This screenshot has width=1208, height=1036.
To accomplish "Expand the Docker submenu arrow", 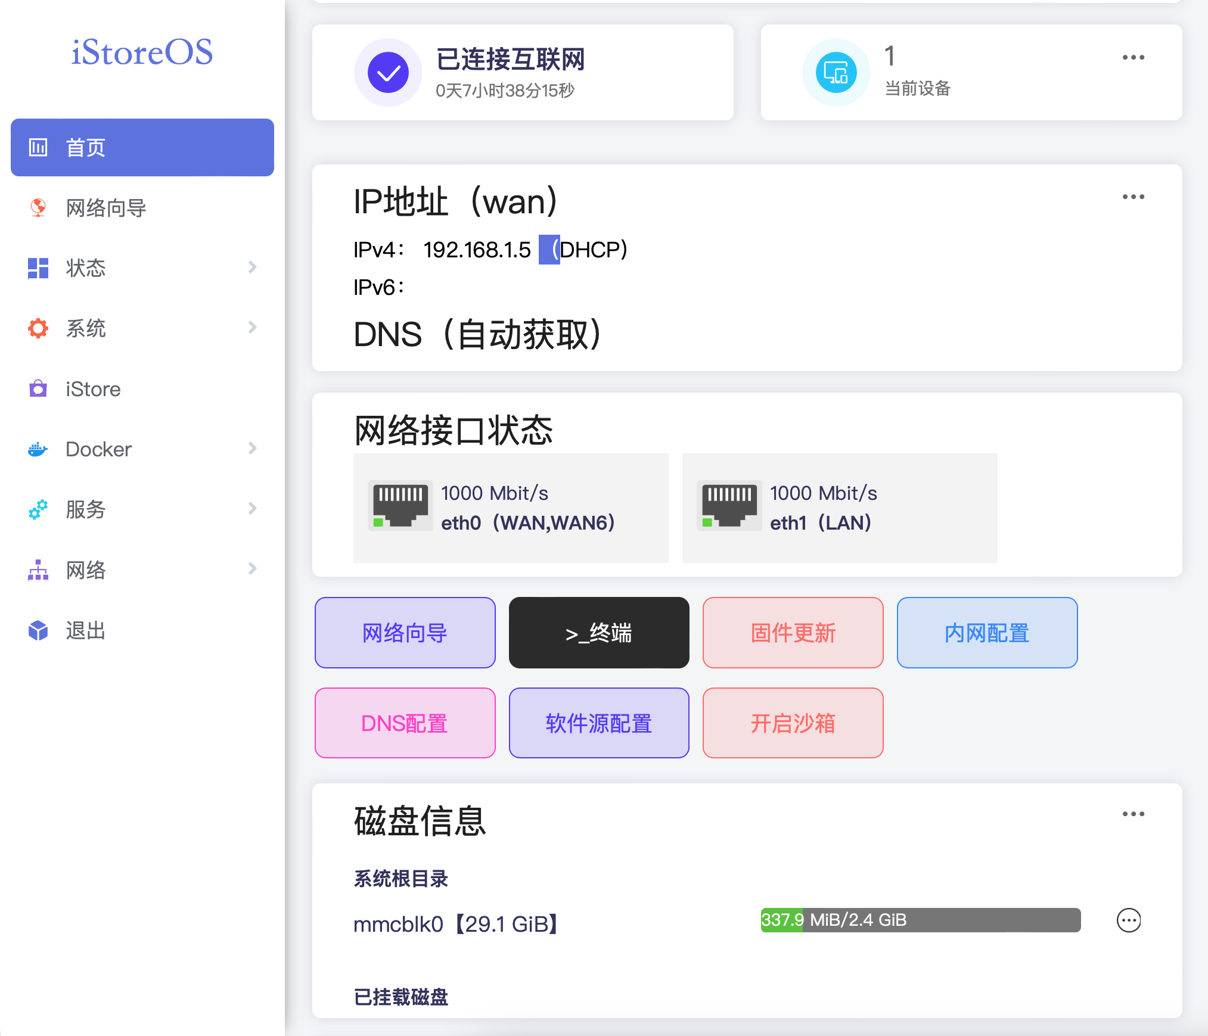I will pos(253,449).
